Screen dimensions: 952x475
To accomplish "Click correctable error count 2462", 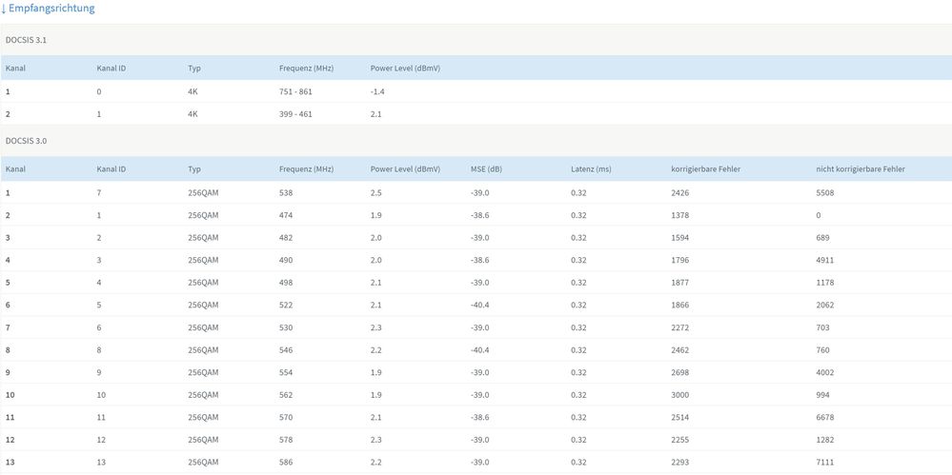I will [680, 350].
